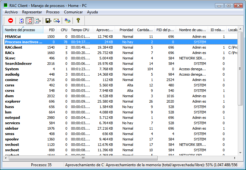Toggle the red auto-refresh button
Viewport: 246px width, 170px height.
click(29, 21)
